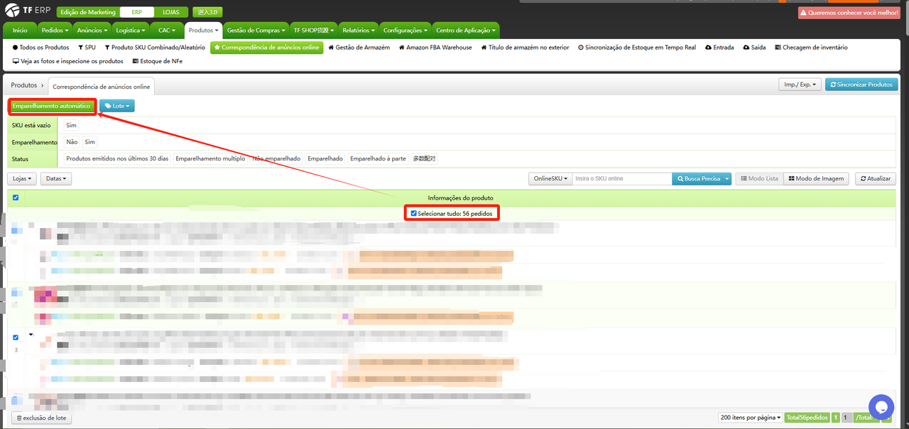Click the online SKU search field
This screenshot has height=429, width=909.
coord(621,179)
